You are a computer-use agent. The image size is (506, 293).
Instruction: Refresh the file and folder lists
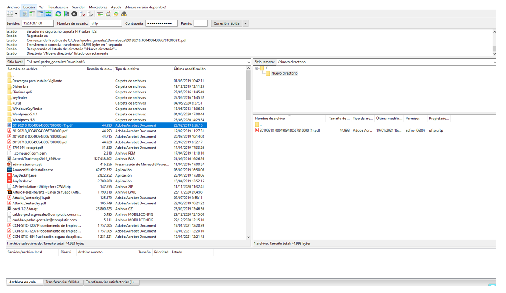pos(58,14)
